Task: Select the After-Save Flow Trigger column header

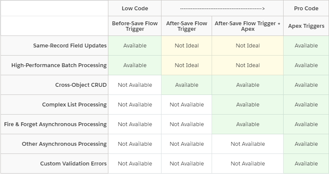Action: click(186, 26)
